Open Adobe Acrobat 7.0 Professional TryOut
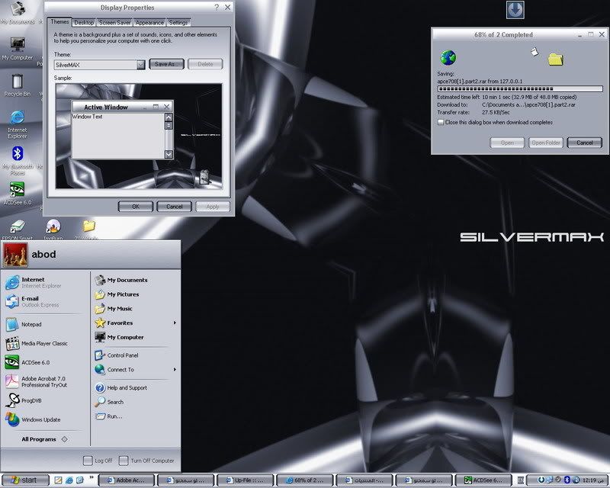Screen dimensions: 610x488 [37, 382]
